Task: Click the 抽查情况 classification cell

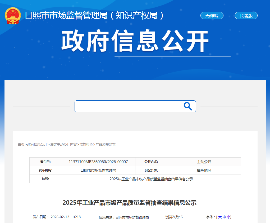Action: click(x=204, y=170)
